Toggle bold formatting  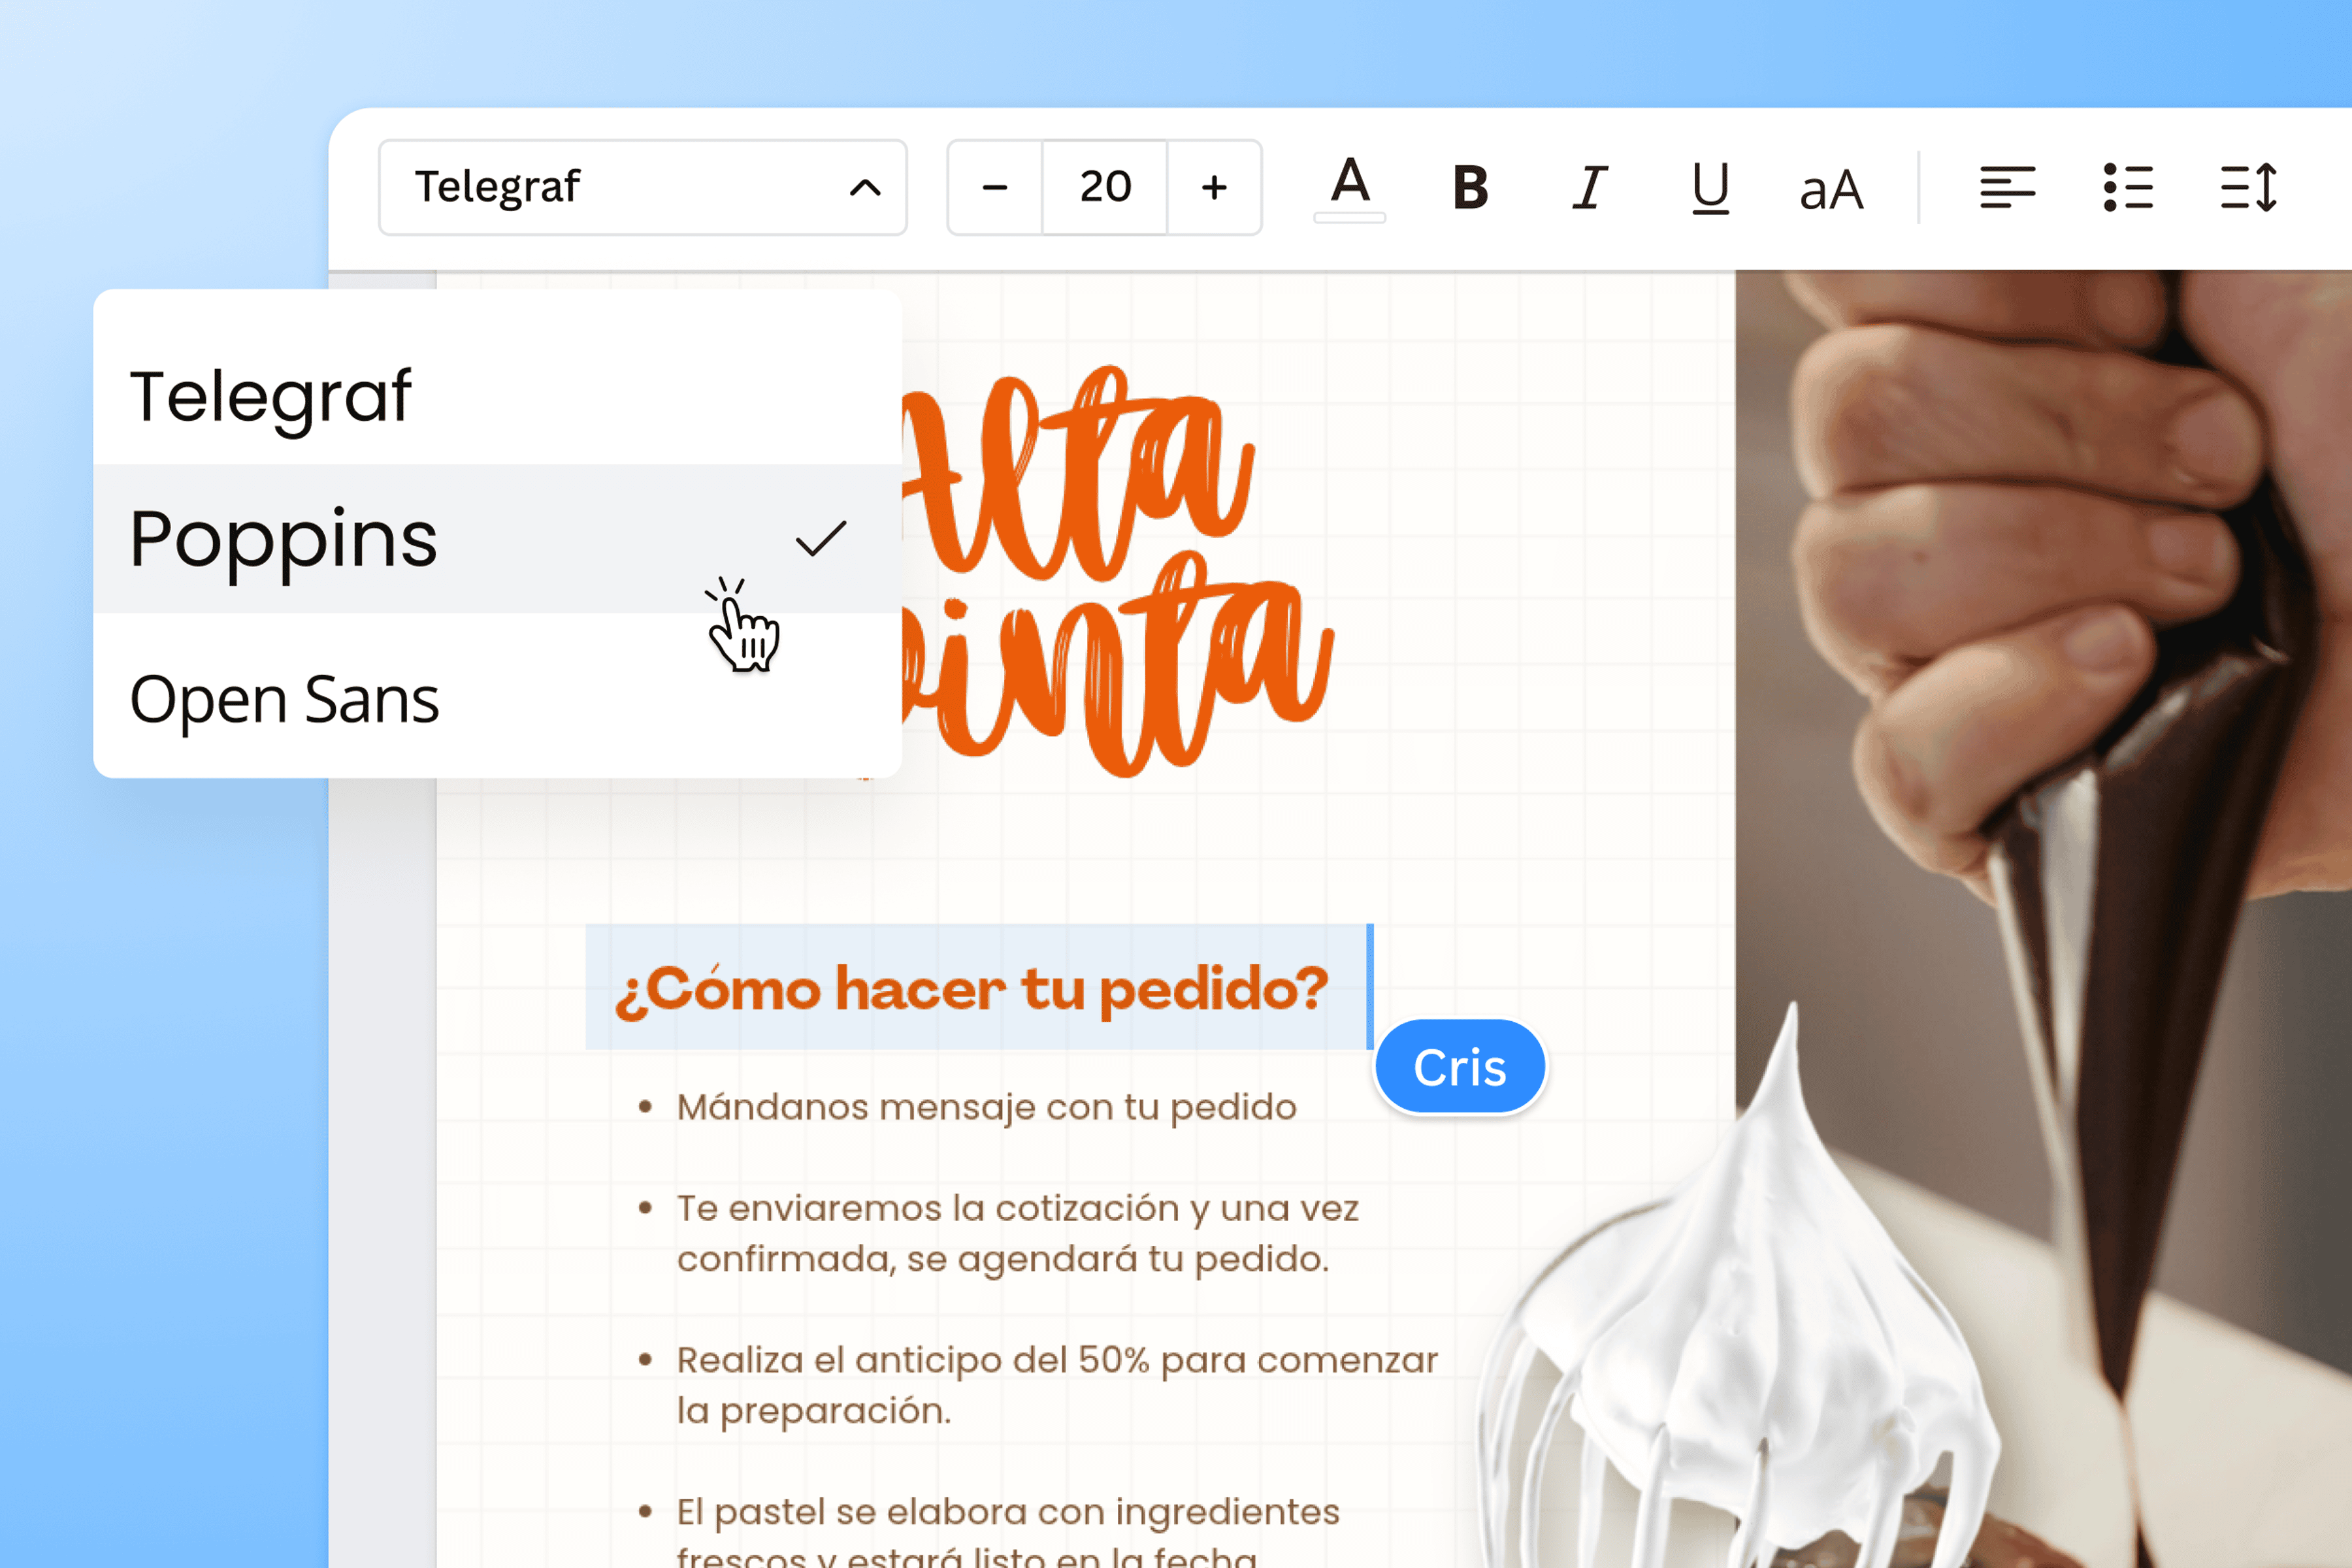1470,187
